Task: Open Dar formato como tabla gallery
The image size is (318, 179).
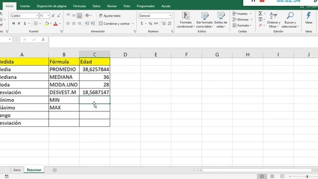Action: pos(204,20)
